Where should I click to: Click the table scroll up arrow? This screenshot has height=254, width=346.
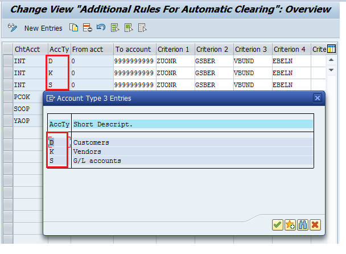[331, 60]
